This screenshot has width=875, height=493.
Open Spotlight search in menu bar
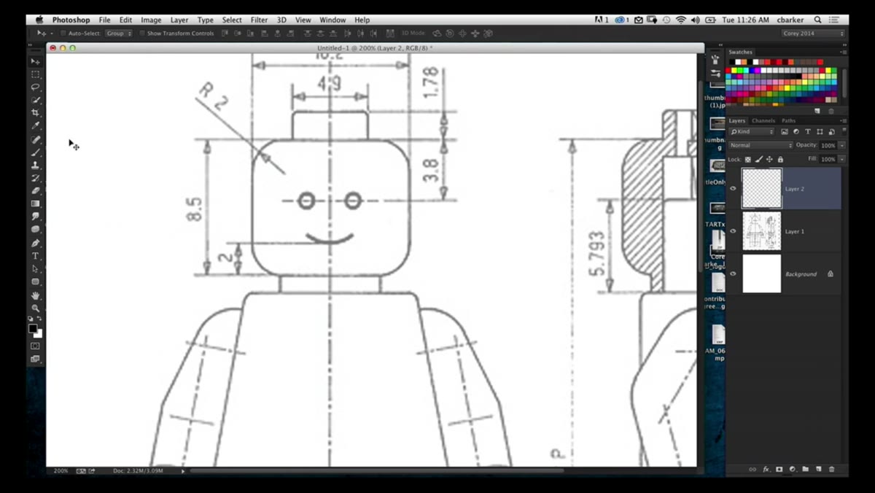pyautogui.click(x=818, y=20)
